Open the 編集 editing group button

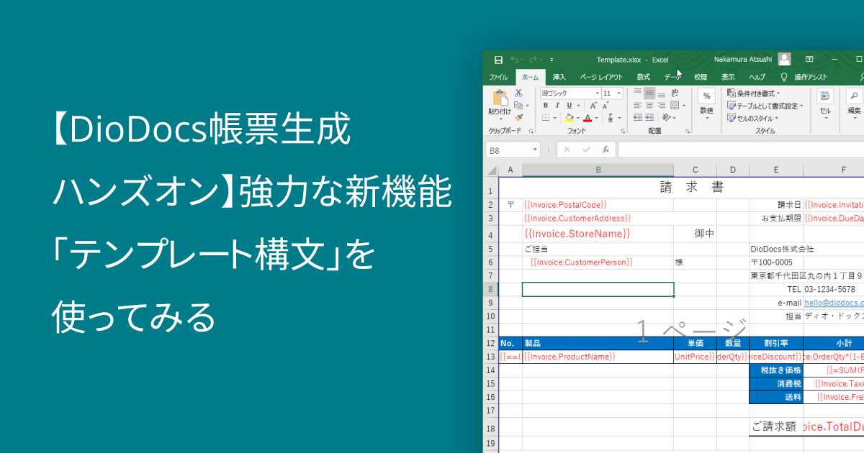click(854, 105)
